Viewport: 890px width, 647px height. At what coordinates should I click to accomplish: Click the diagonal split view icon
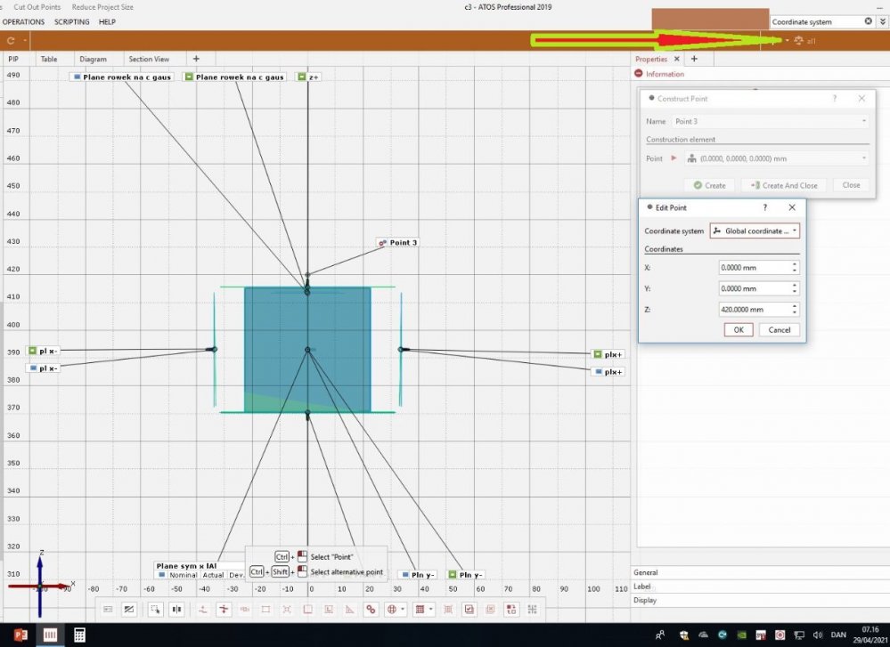pos(129,610)
